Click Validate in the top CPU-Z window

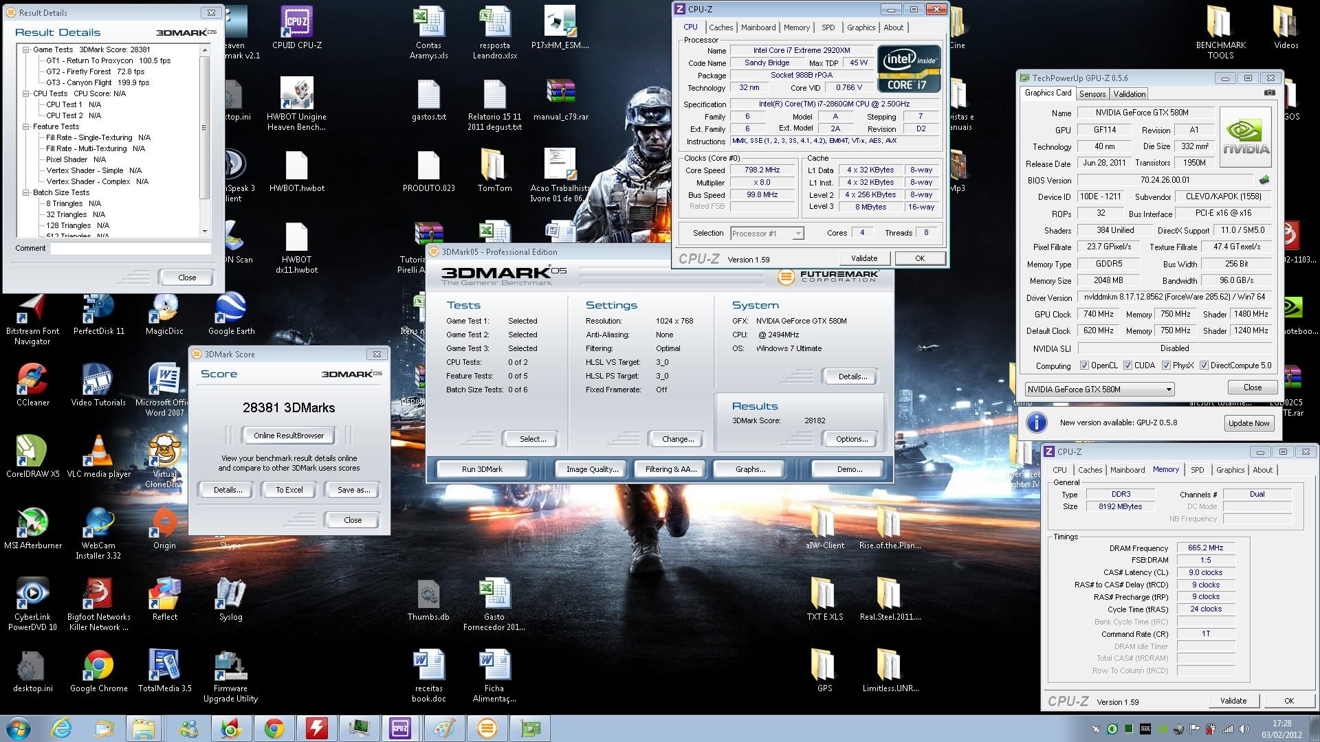point(864,258)
